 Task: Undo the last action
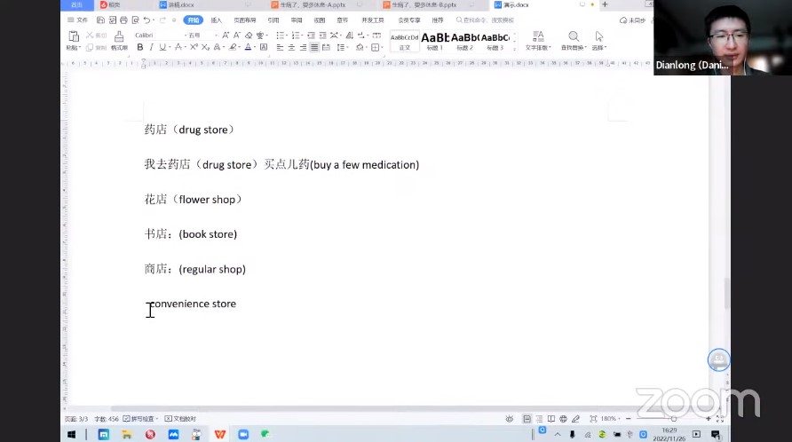147,20
